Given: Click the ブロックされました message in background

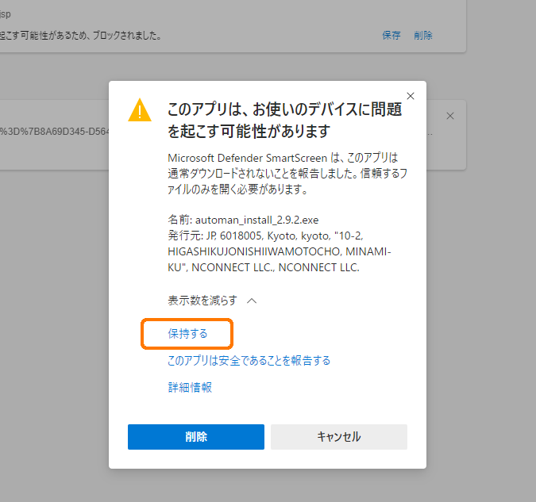Looking at the screenshot, I should [81, 35].
